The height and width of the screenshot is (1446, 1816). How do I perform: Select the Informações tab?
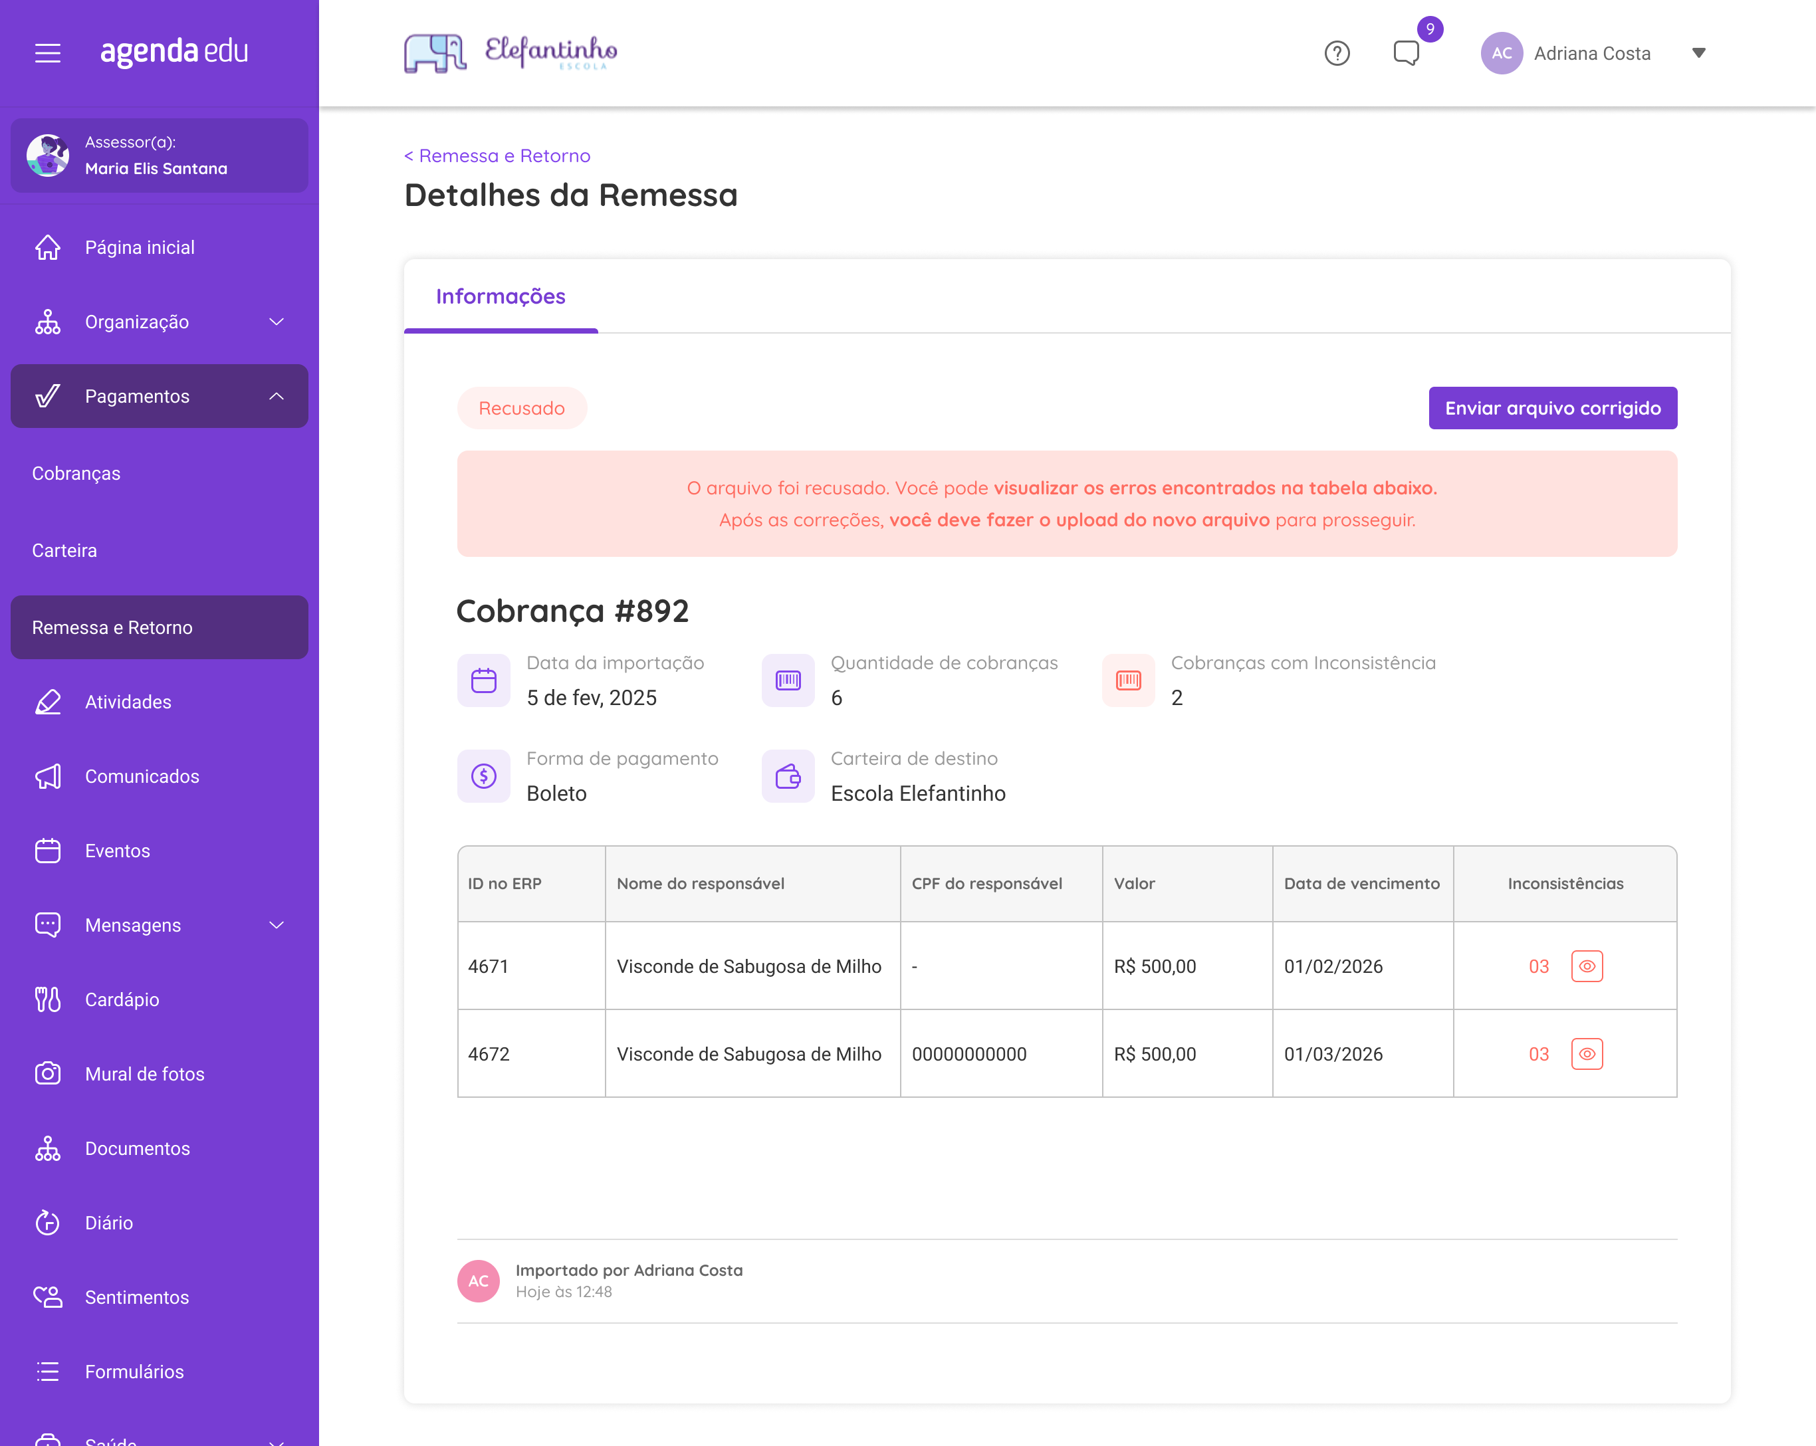(501, 296)
